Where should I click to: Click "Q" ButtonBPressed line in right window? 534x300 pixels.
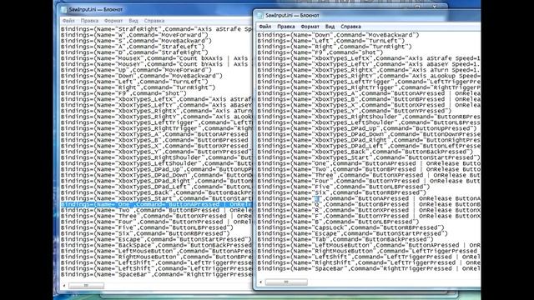tap(369, 204)
